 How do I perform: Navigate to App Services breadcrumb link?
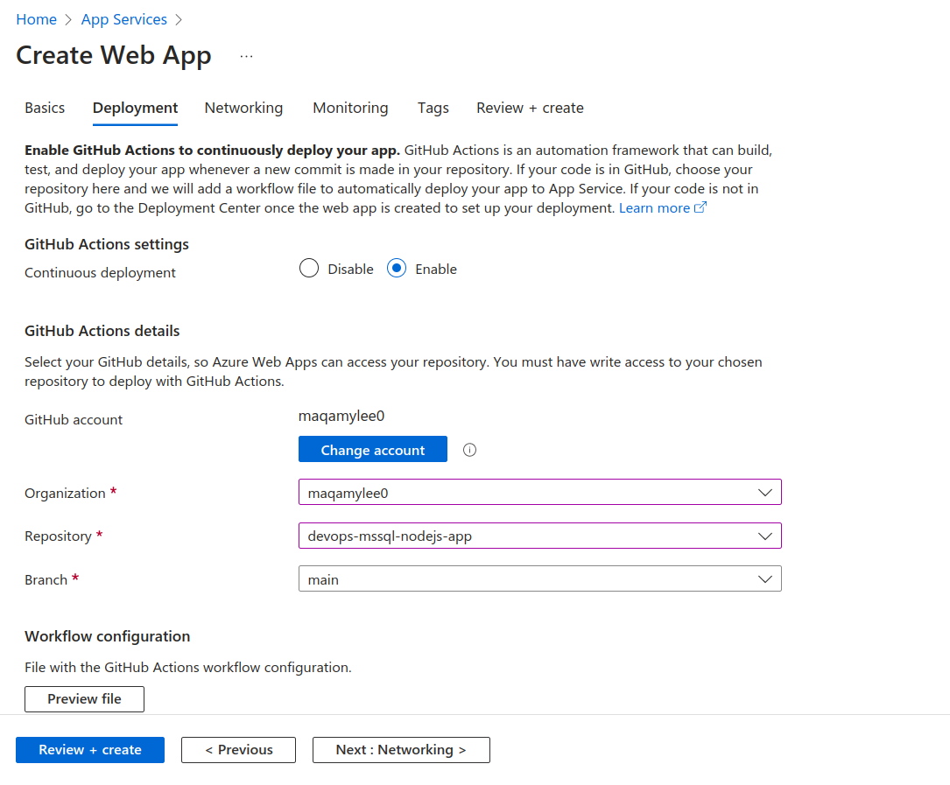click(124, 19)
